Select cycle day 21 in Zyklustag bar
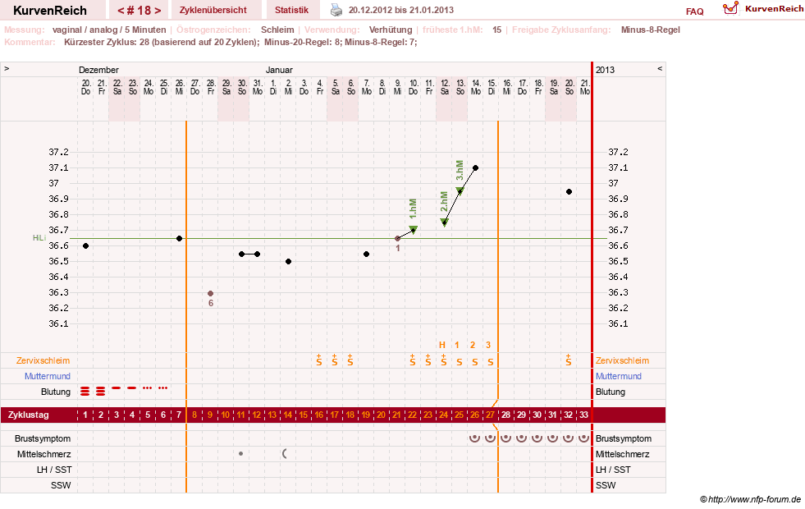The image size is (805, 509). [396, 415]
